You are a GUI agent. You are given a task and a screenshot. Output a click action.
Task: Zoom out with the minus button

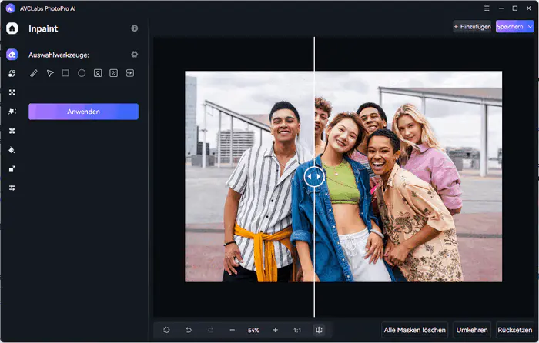(233, 330)
